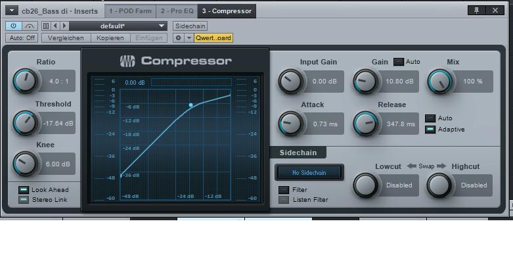This screenshot has height=263, width=513.
Task: Click the automation curve icon next to power
Action: point(30,26)
